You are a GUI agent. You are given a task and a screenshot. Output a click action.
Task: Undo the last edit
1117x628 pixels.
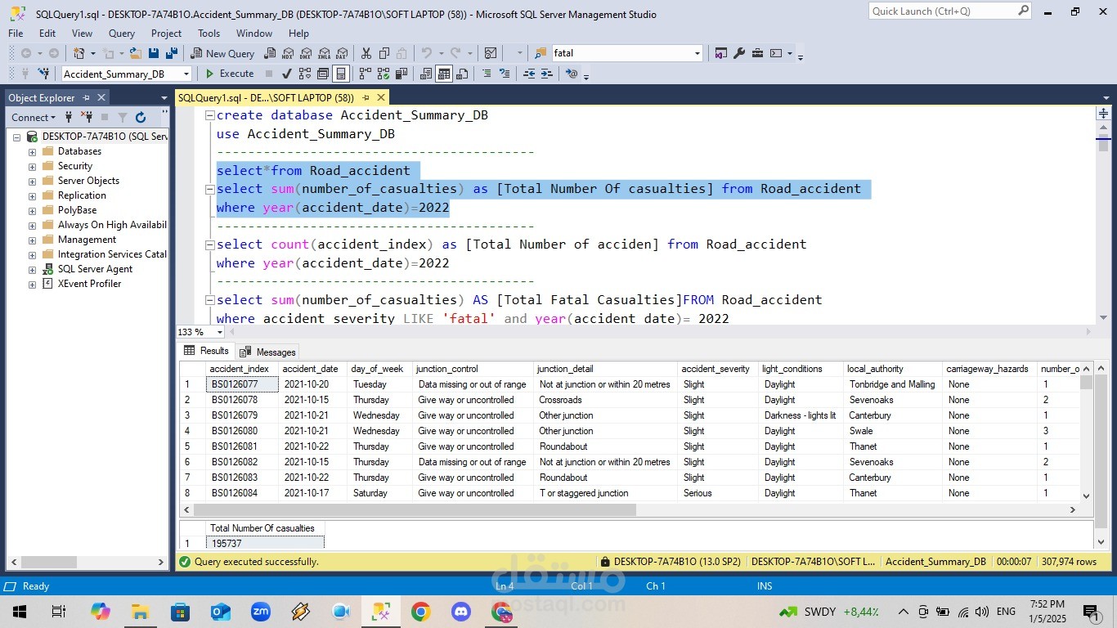[x=426, y=53]
